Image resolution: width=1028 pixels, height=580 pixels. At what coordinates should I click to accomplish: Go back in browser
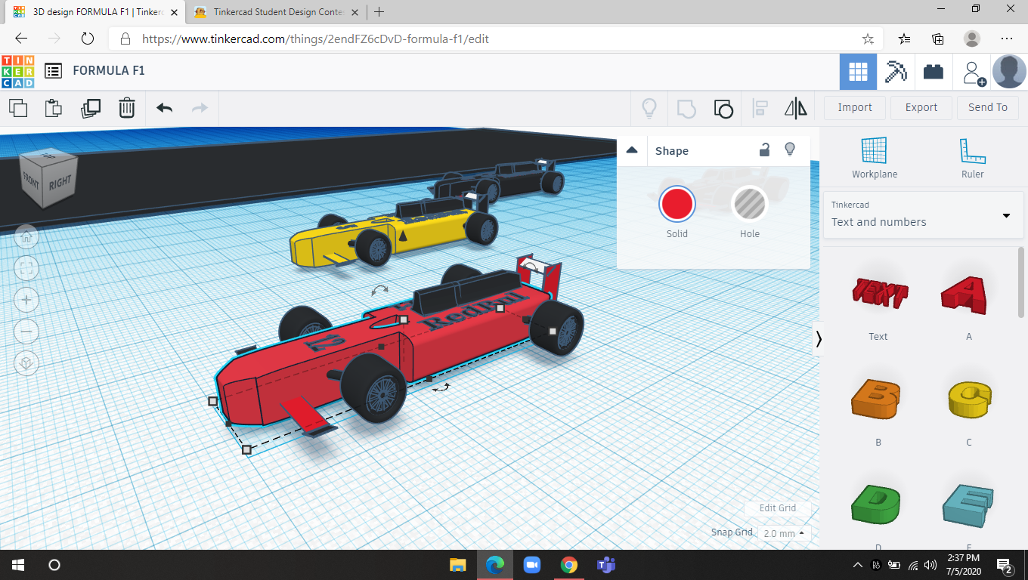coord(21,39)
